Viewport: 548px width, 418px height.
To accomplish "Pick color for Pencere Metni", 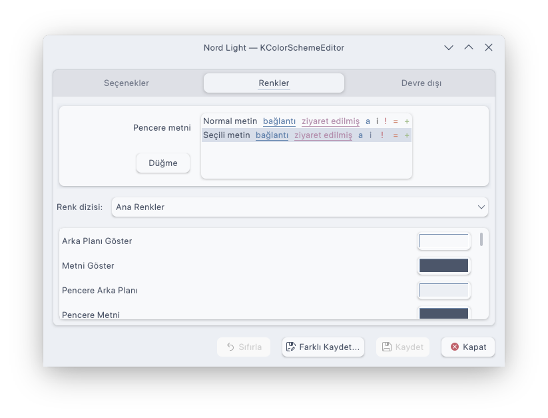I will click(x=444, y=313).
